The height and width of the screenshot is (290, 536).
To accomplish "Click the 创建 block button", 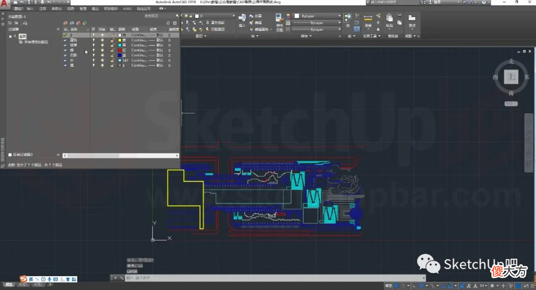I will click(256, 16).
